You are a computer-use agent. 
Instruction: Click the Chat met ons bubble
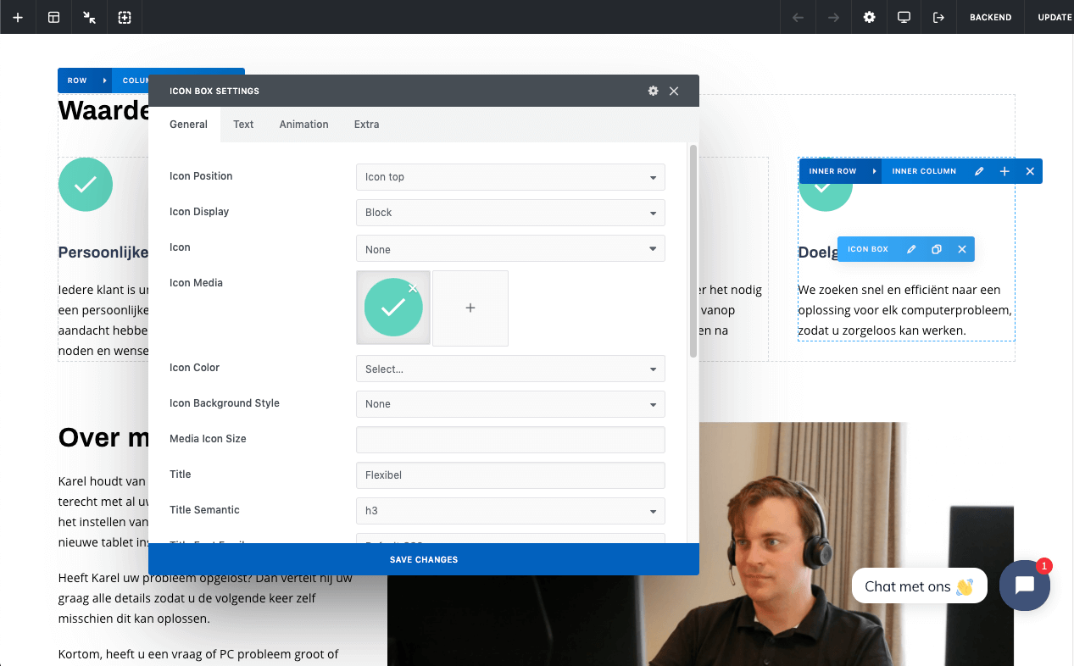click(x=919, y=586)
